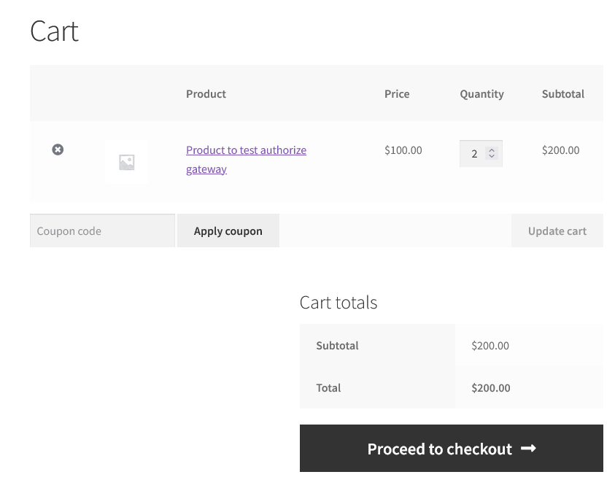Click the Update cart button
The image size is (615, 488).
click(557, 231)
